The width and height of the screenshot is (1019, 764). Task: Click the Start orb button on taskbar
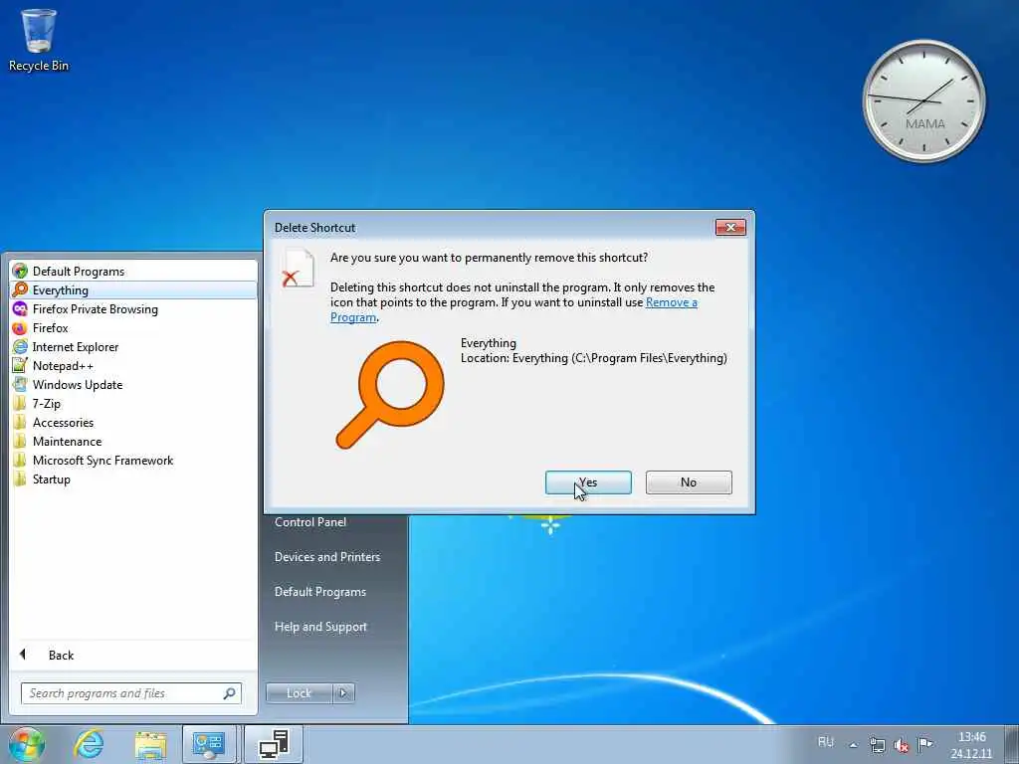pos(26,744)
